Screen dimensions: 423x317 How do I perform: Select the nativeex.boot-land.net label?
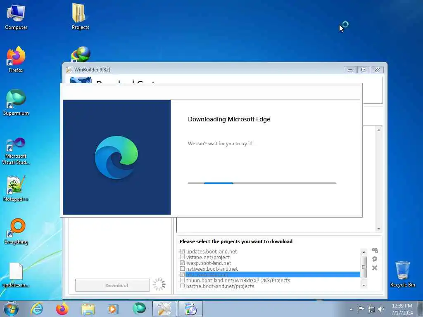[x=212, y=269]
